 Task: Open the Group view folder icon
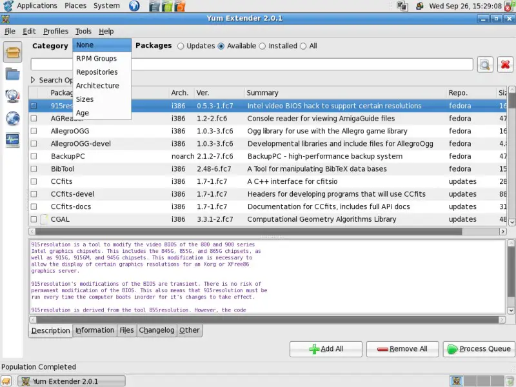pos(13,74)
